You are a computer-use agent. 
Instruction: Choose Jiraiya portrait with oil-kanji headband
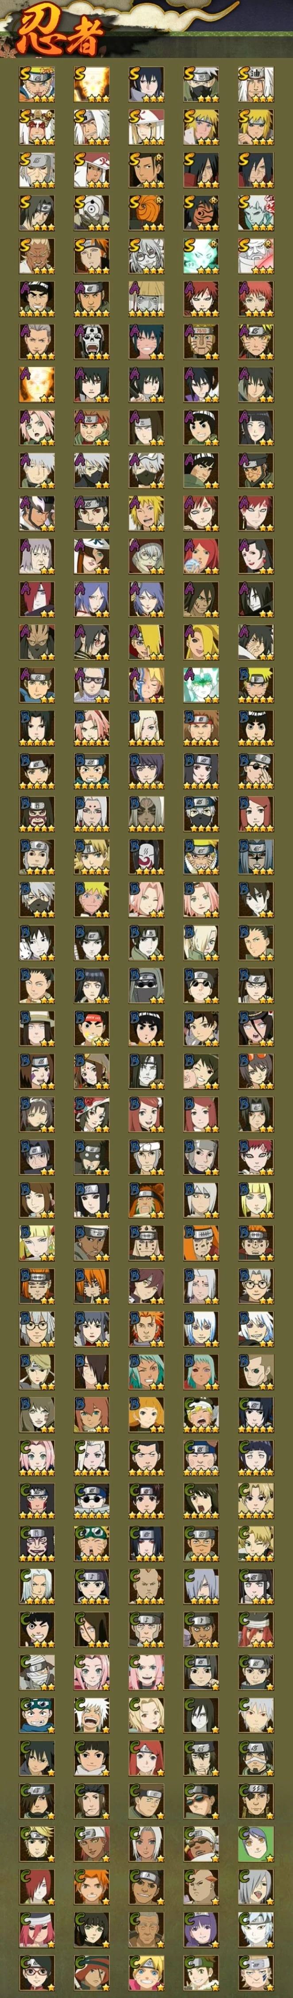(x=256, y=84)
